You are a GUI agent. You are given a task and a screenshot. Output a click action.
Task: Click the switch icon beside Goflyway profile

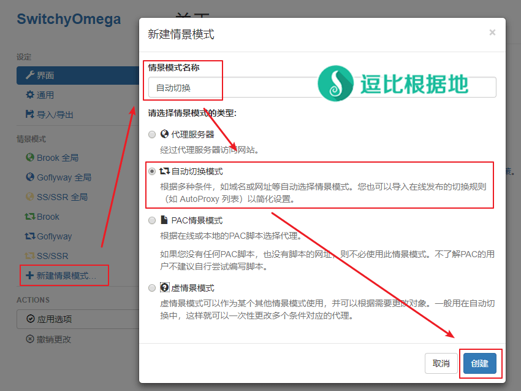pos(29,236)
